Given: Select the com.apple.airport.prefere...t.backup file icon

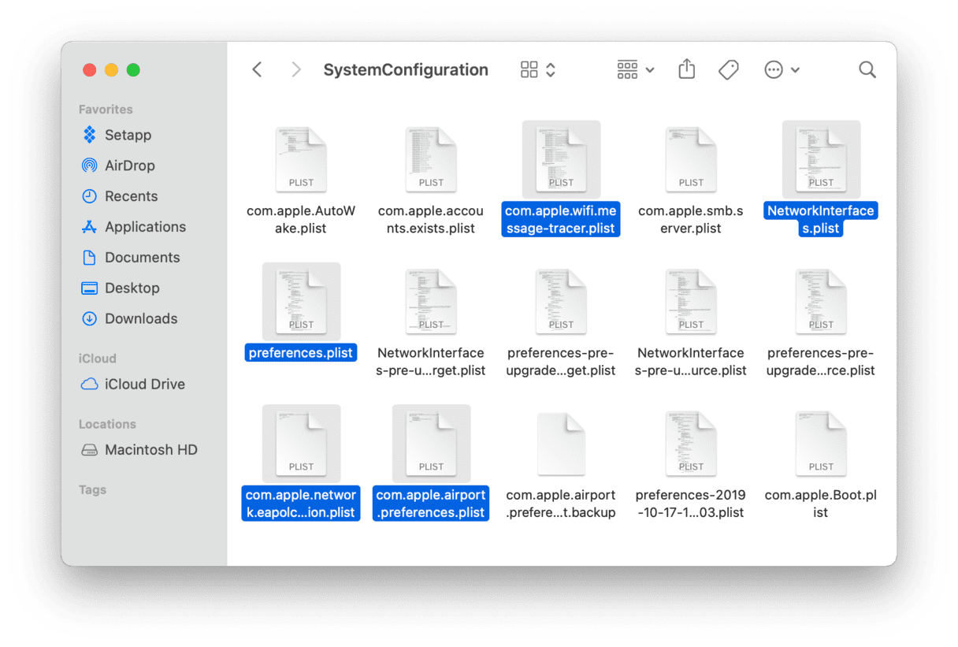Looking at the screenshot, I should [x=561, y=444].
